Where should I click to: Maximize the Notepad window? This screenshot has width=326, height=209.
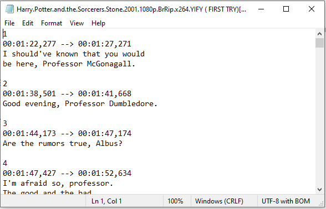point(286,9)
